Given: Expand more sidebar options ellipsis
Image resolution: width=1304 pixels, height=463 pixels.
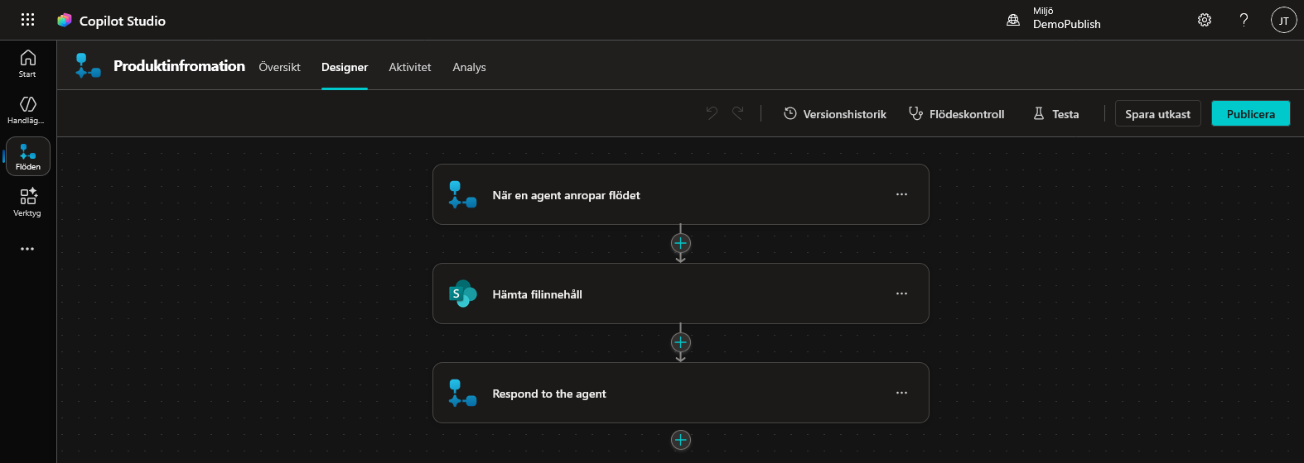Looking at the screenshot, I should (27, 249).
